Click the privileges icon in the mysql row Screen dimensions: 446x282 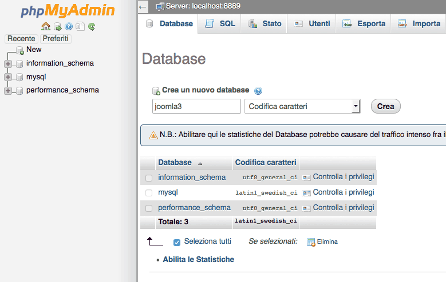coord(306,193)
